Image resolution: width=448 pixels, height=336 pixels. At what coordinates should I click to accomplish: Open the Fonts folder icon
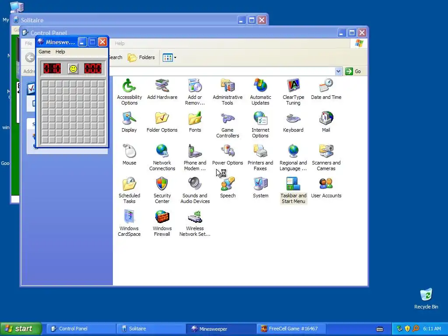pos(195,118)
